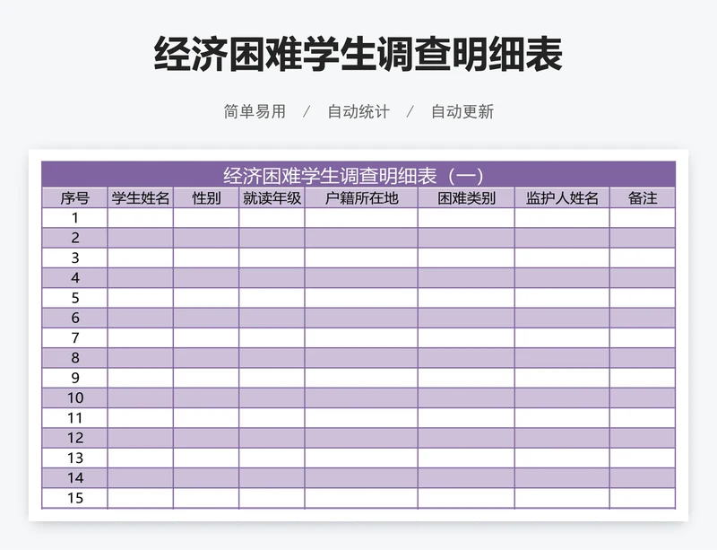The width and height of the screenshot is (717, 550).
Task: Click the empty 监护人姓名 cell in row 13
Action: pyautogui.click(x=562, y=458)
